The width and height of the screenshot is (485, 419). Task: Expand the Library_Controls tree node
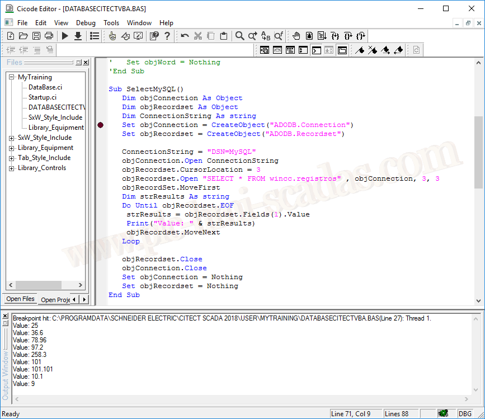tap(12, 168)
